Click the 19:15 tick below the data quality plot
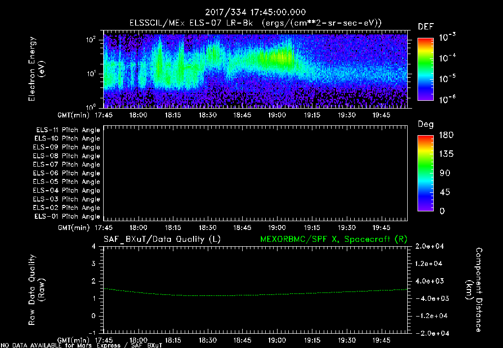 click(x=312, y=340)
